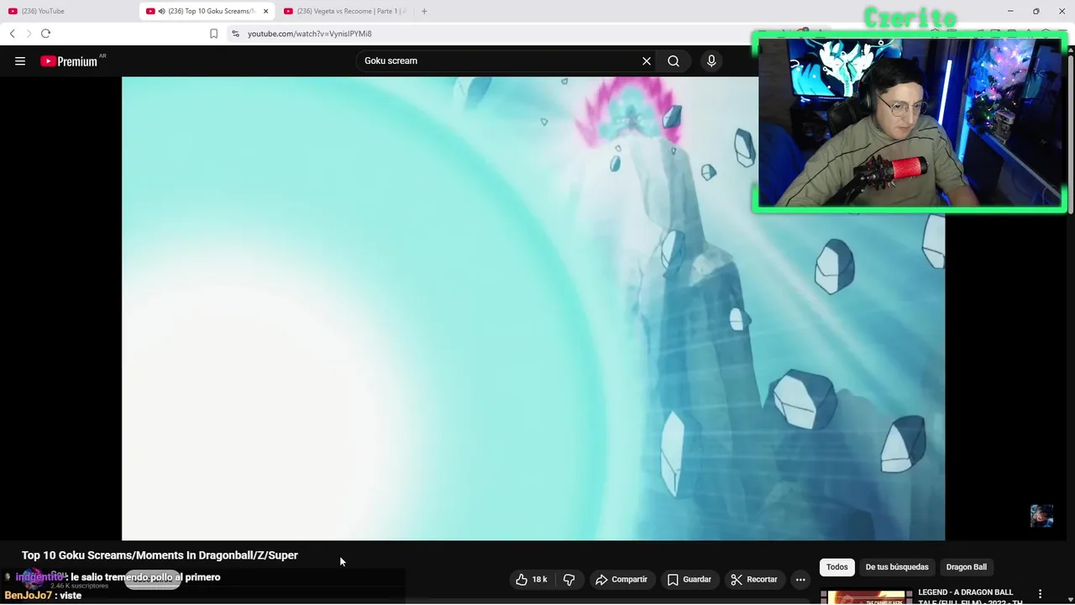Start voice search with the microphone icon
Screen dimensions: 1075x605
[711, 61]
